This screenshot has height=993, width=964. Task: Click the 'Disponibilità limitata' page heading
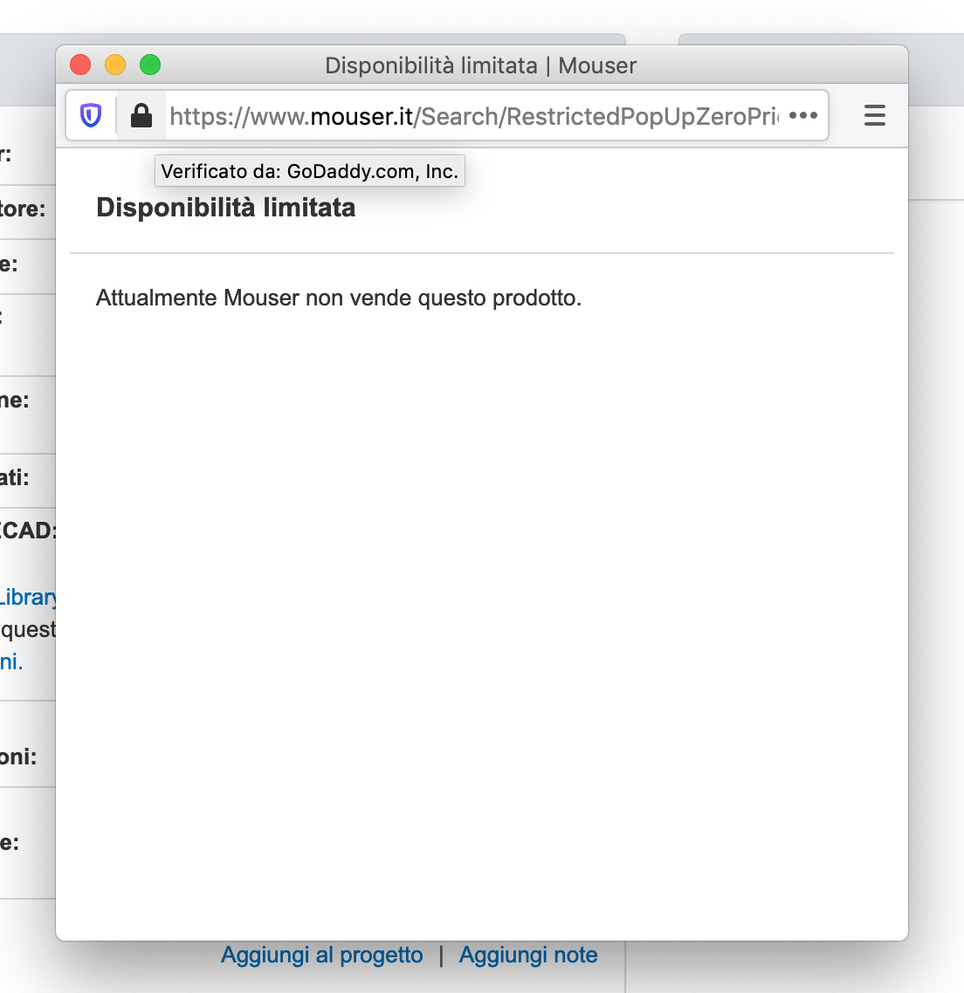point(225,208)
